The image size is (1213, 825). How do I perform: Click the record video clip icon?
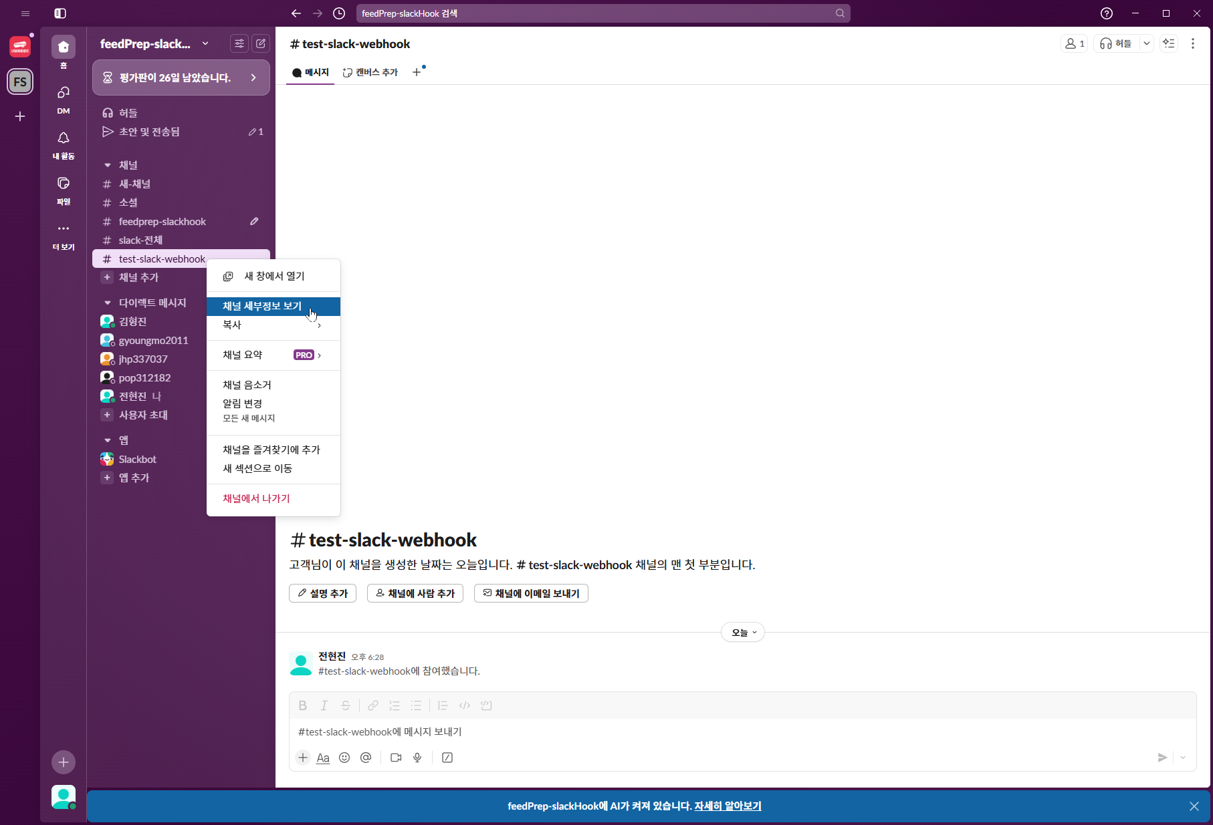click(396, 758)
